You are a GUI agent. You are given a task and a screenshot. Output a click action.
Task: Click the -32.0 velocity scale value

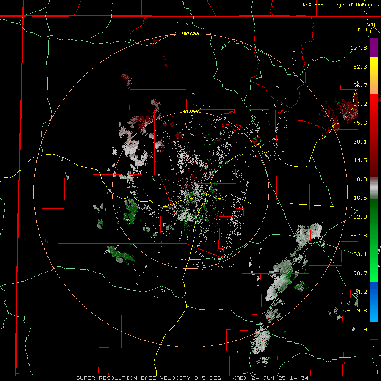tap(359, 217)
